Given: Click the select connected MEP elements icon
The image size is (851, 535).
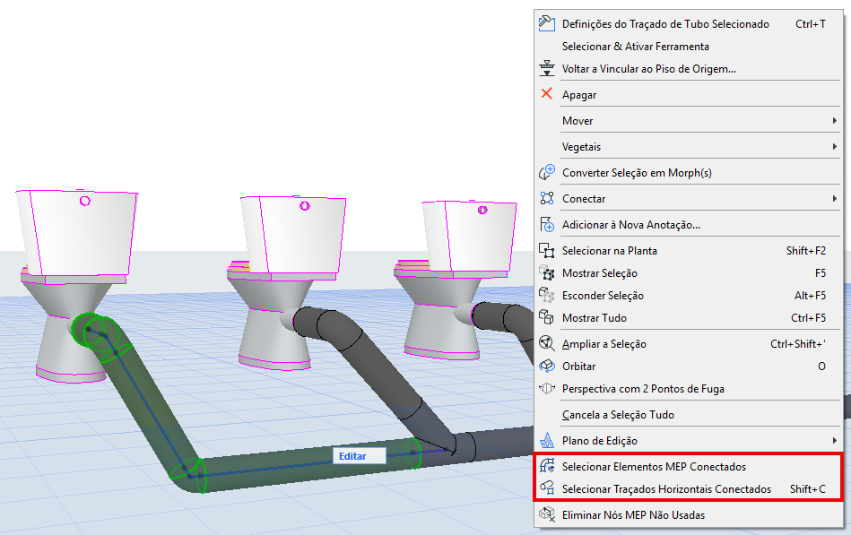Looking at the screenshot, I should tap(546, 466).
